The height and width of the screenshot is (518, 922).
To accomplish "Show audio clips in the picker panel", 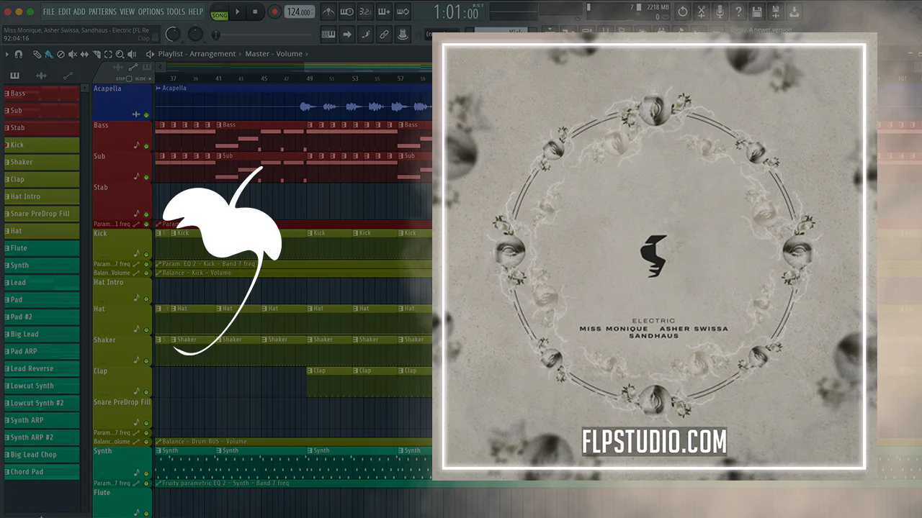I will click(x=41, y=76).
